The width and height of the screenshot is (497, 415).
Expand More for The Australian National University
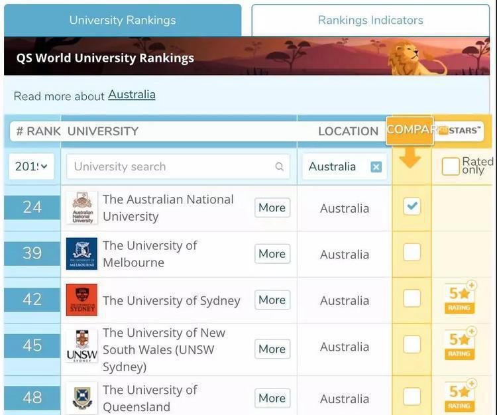click(x=272, y=207)
